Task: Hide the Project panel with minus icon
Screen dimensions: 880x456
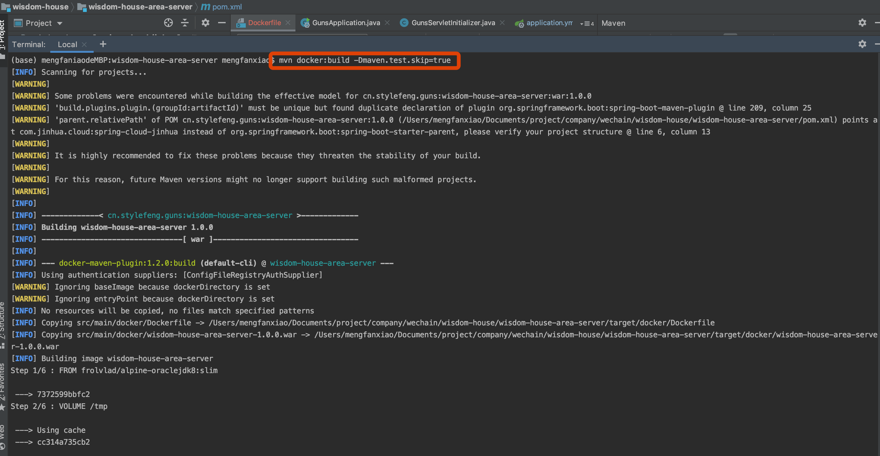Action: pos(222,23)
